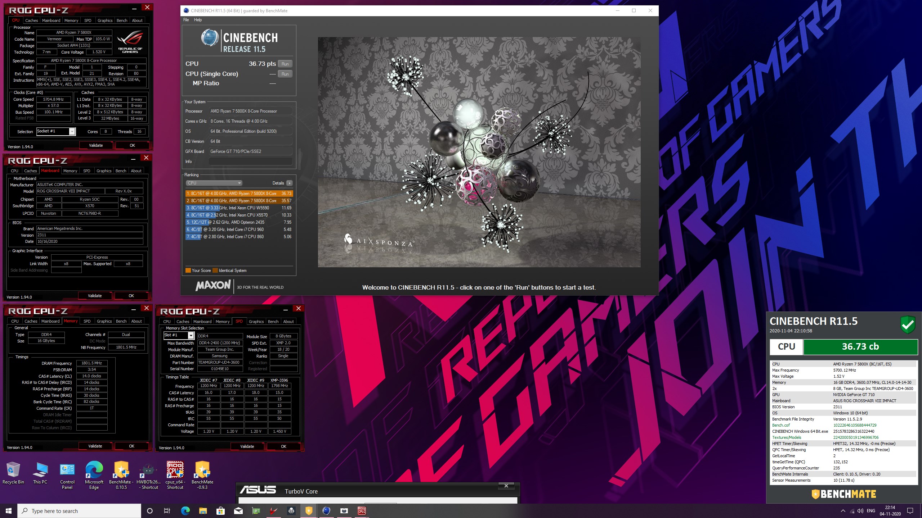Open Microsoft Store from the taskbar

[x=220, y=511]
